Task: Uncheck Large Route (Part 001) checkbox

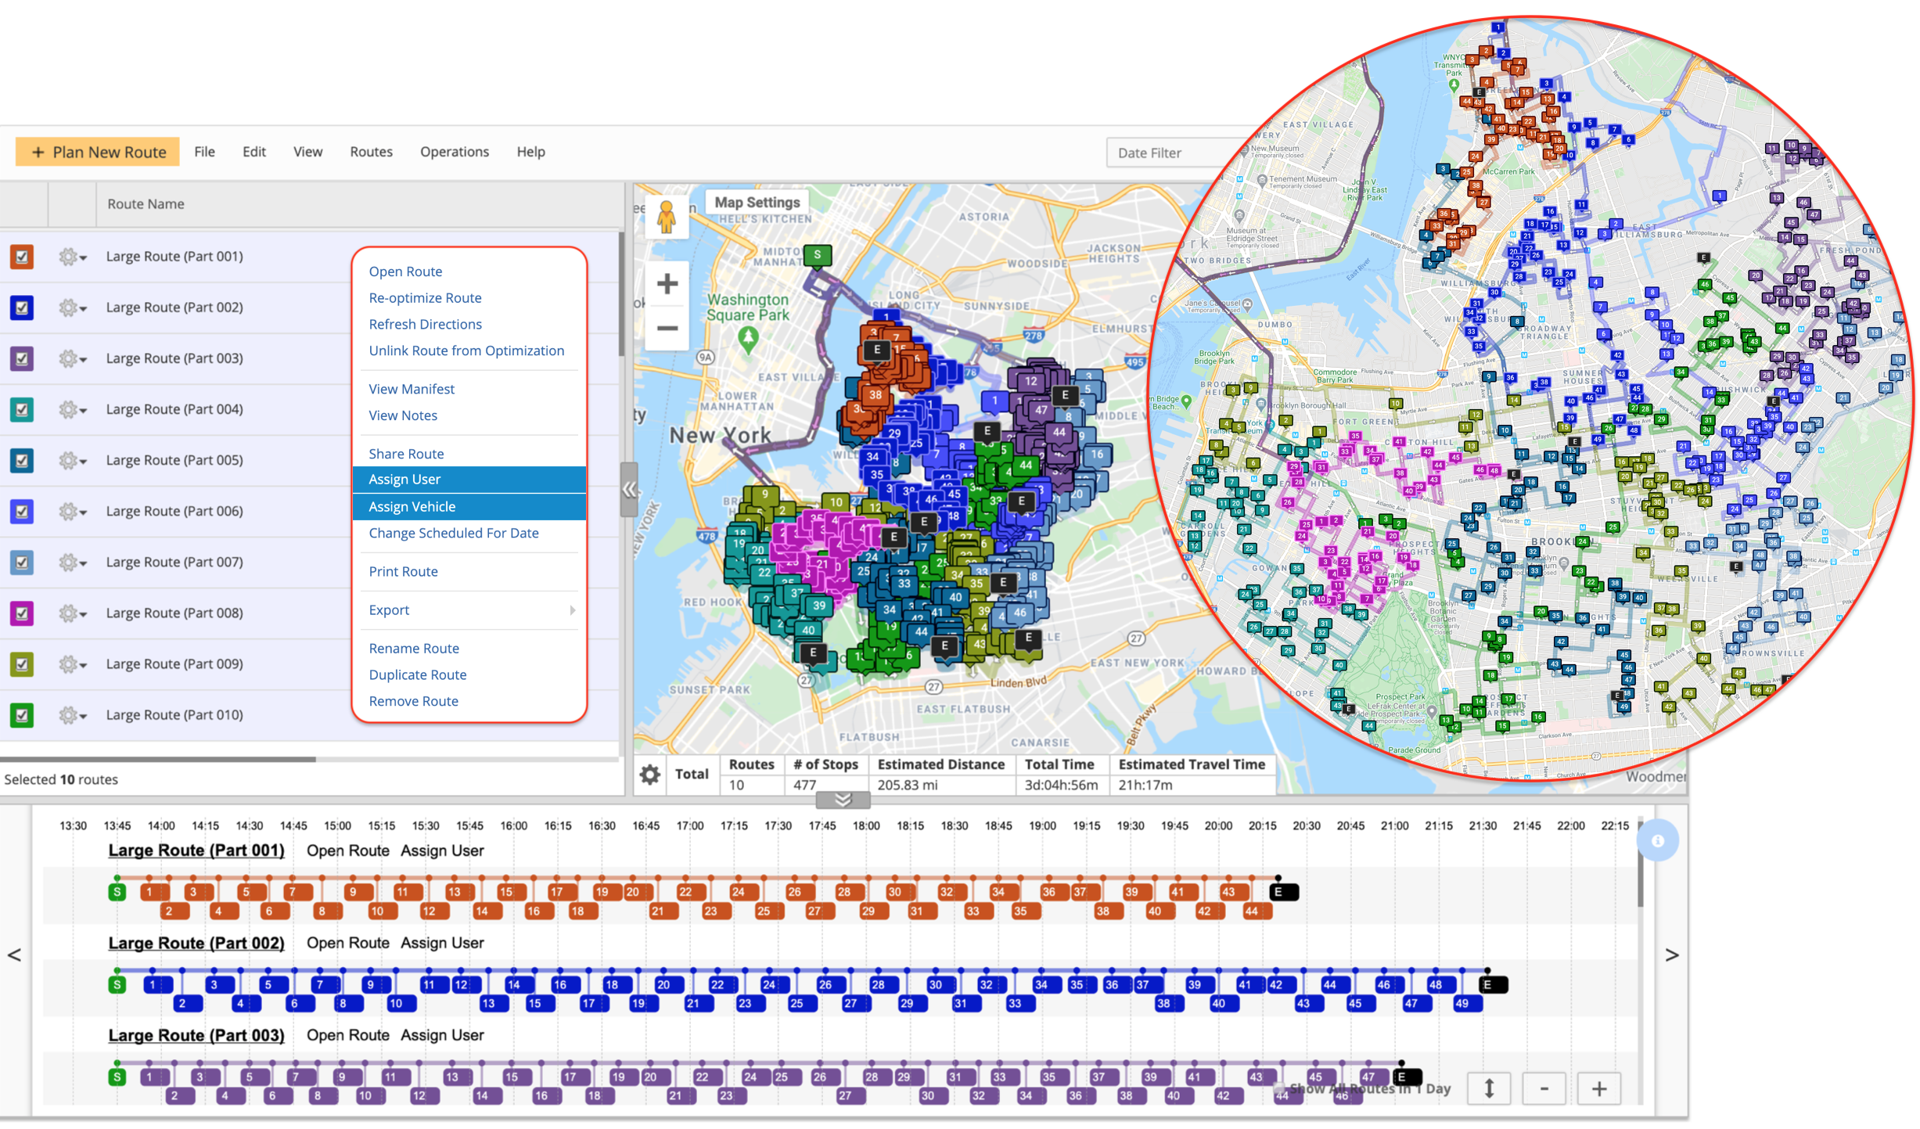Action: pos(22,257)
